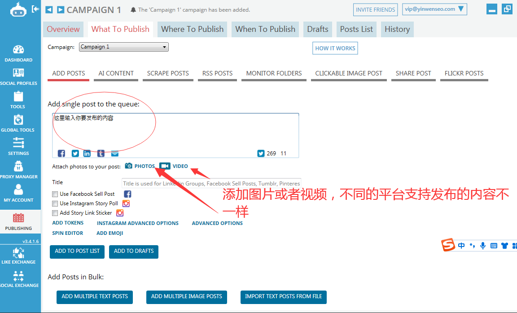Click the ADD TO POST LIST button
The image size is (517, 313).
click(x=77, y=251)
